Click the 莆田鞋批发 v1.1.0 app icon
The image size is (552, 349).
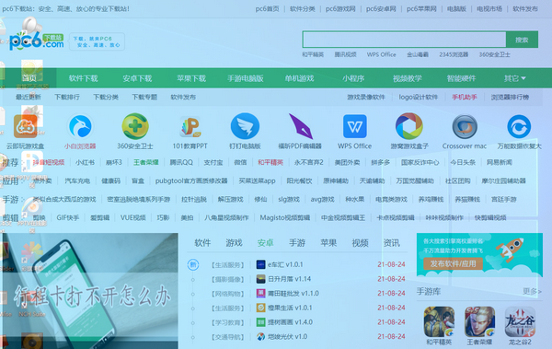coord(260,294)
